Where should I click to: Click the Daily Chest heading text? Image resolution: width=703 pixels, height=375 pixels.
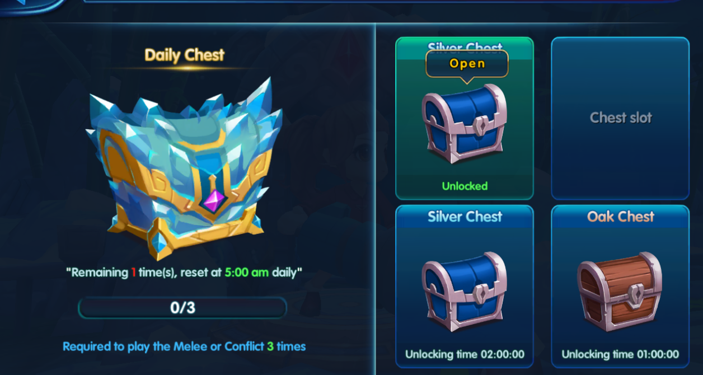(x=184, y=55)
